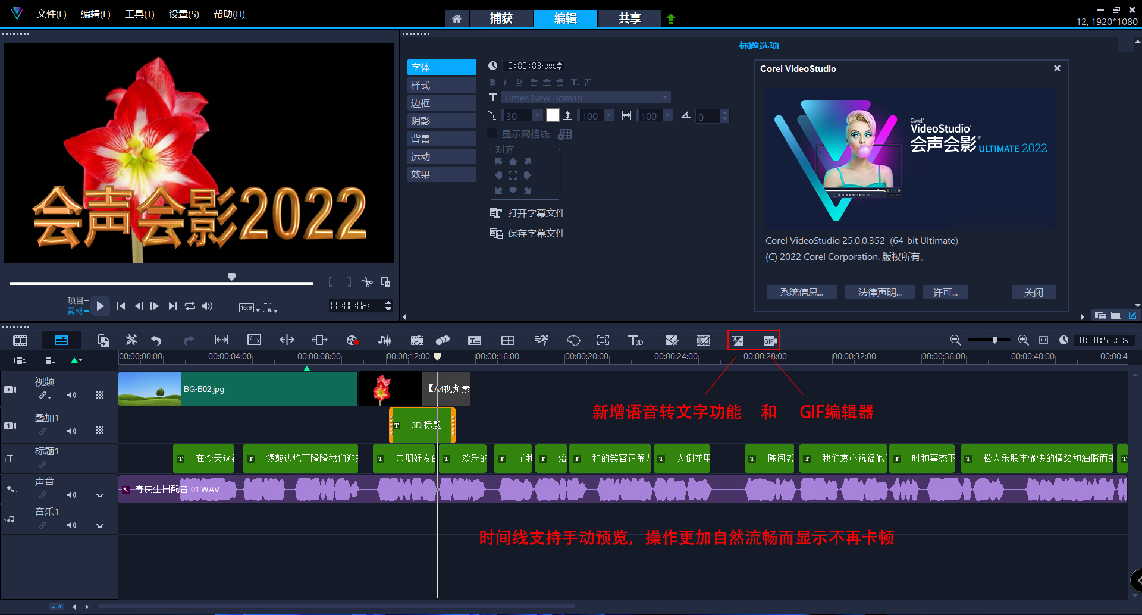This screenshot has height=615, width=1142.
Task: Open the font size 30 dropdown
Action: 537,115
